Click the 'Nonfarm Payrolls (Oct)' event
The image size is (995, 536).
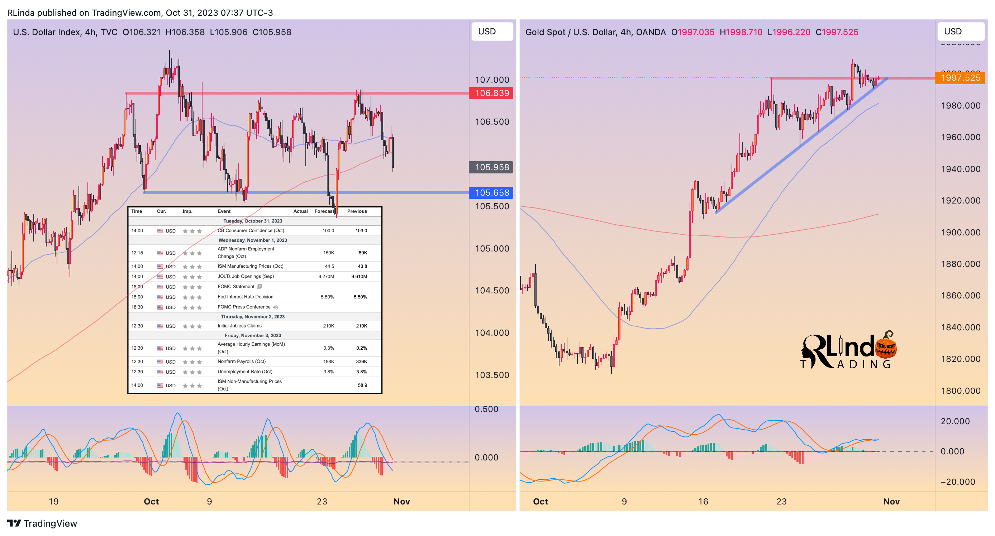point(242,362)
